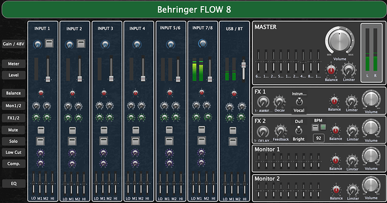The height and width of the screenshot is (203, 387).
Task: Toggle 48V phantom power on INPUT 1
Action: pyautogui.click(x=49, y=43)
